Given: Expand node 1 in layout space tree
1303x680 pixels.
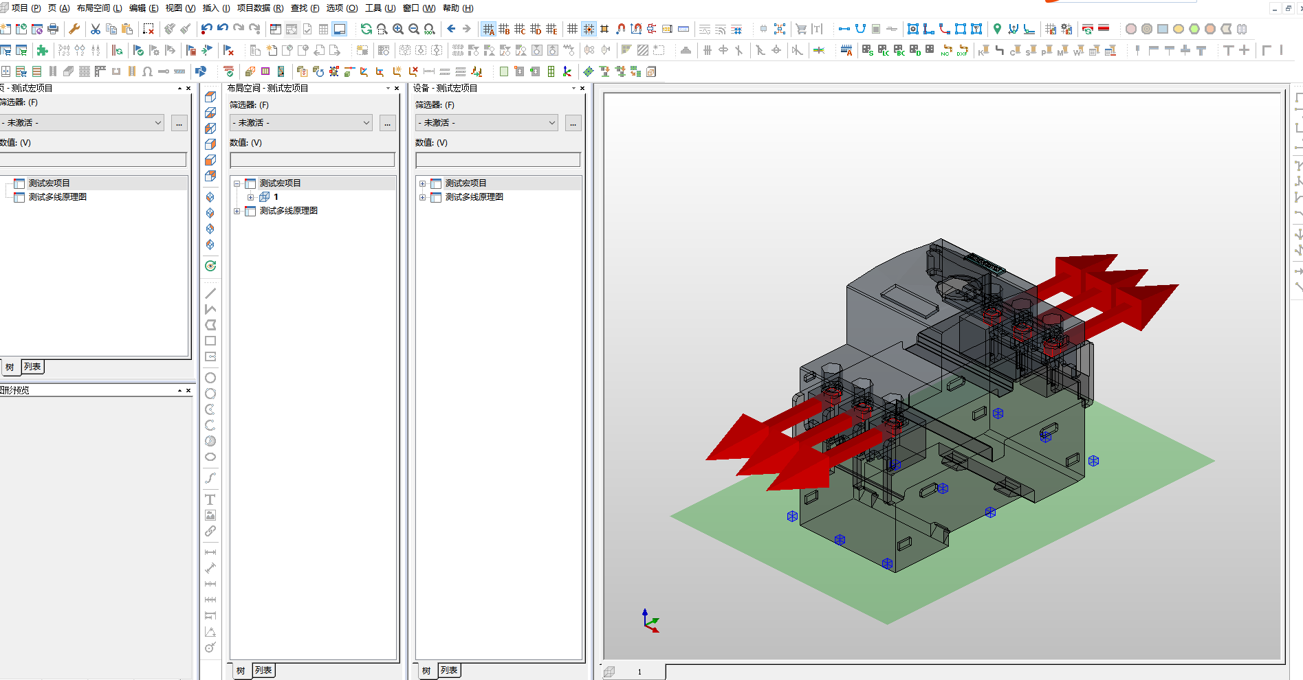Looking at the screenshot, I should pos(251,197).
